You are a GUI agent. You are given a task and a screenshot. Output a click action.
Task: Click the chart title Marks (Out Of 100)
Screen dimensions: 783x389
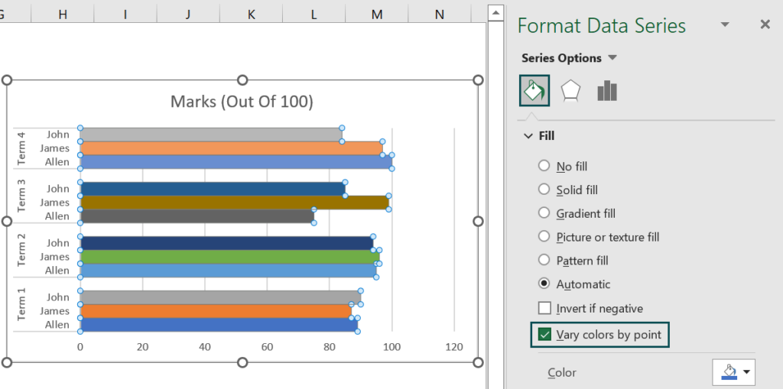point(242,102)
